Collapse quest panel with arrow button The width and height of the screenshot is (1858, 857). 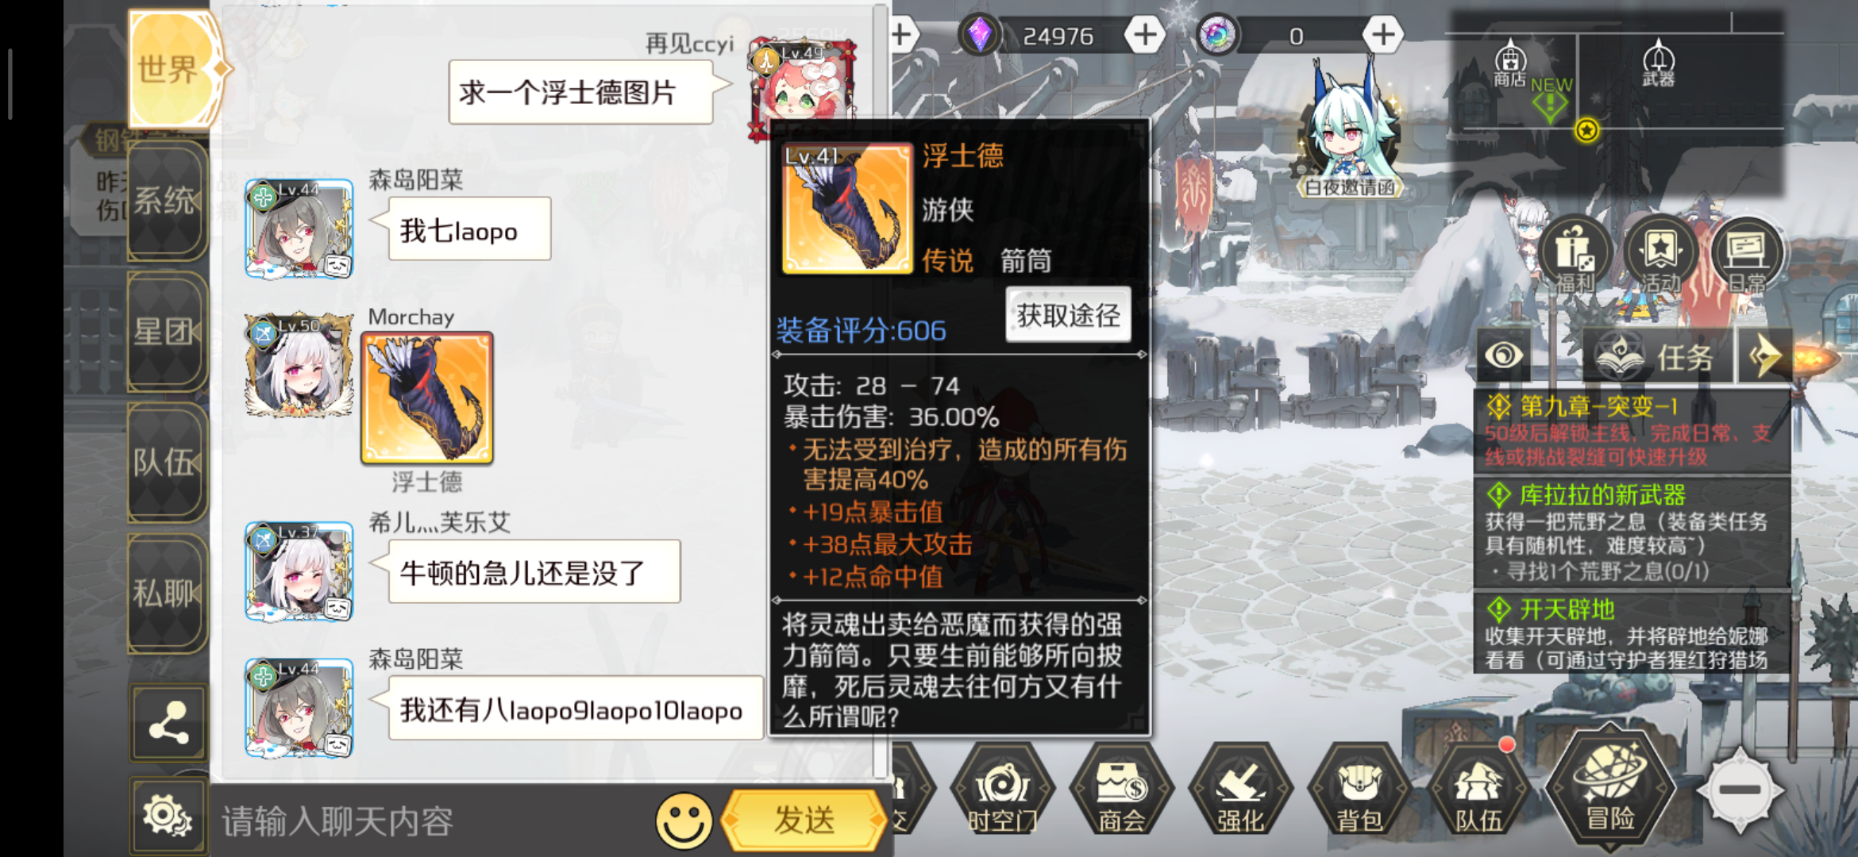(1764, 355)
